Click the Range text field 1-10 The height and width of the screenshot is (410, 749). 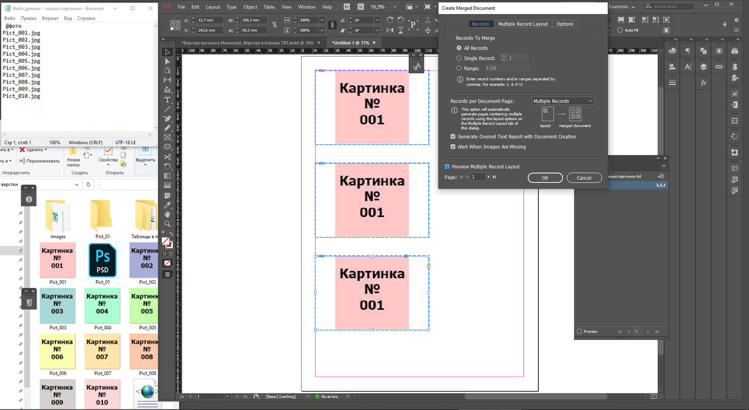tap(507, 68)
